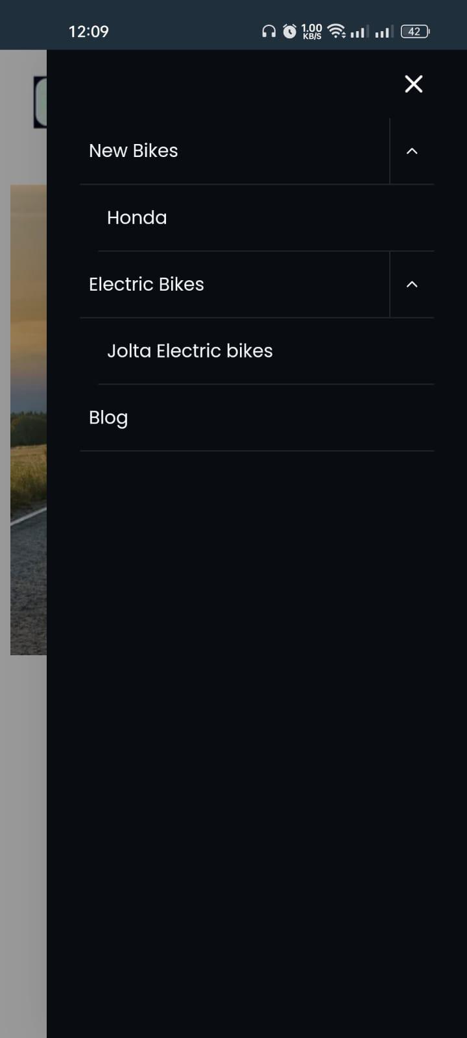Screen dimensions: 467x1038
Task: Tap the battery level indicator showing 42
Action: coord(415,31)
